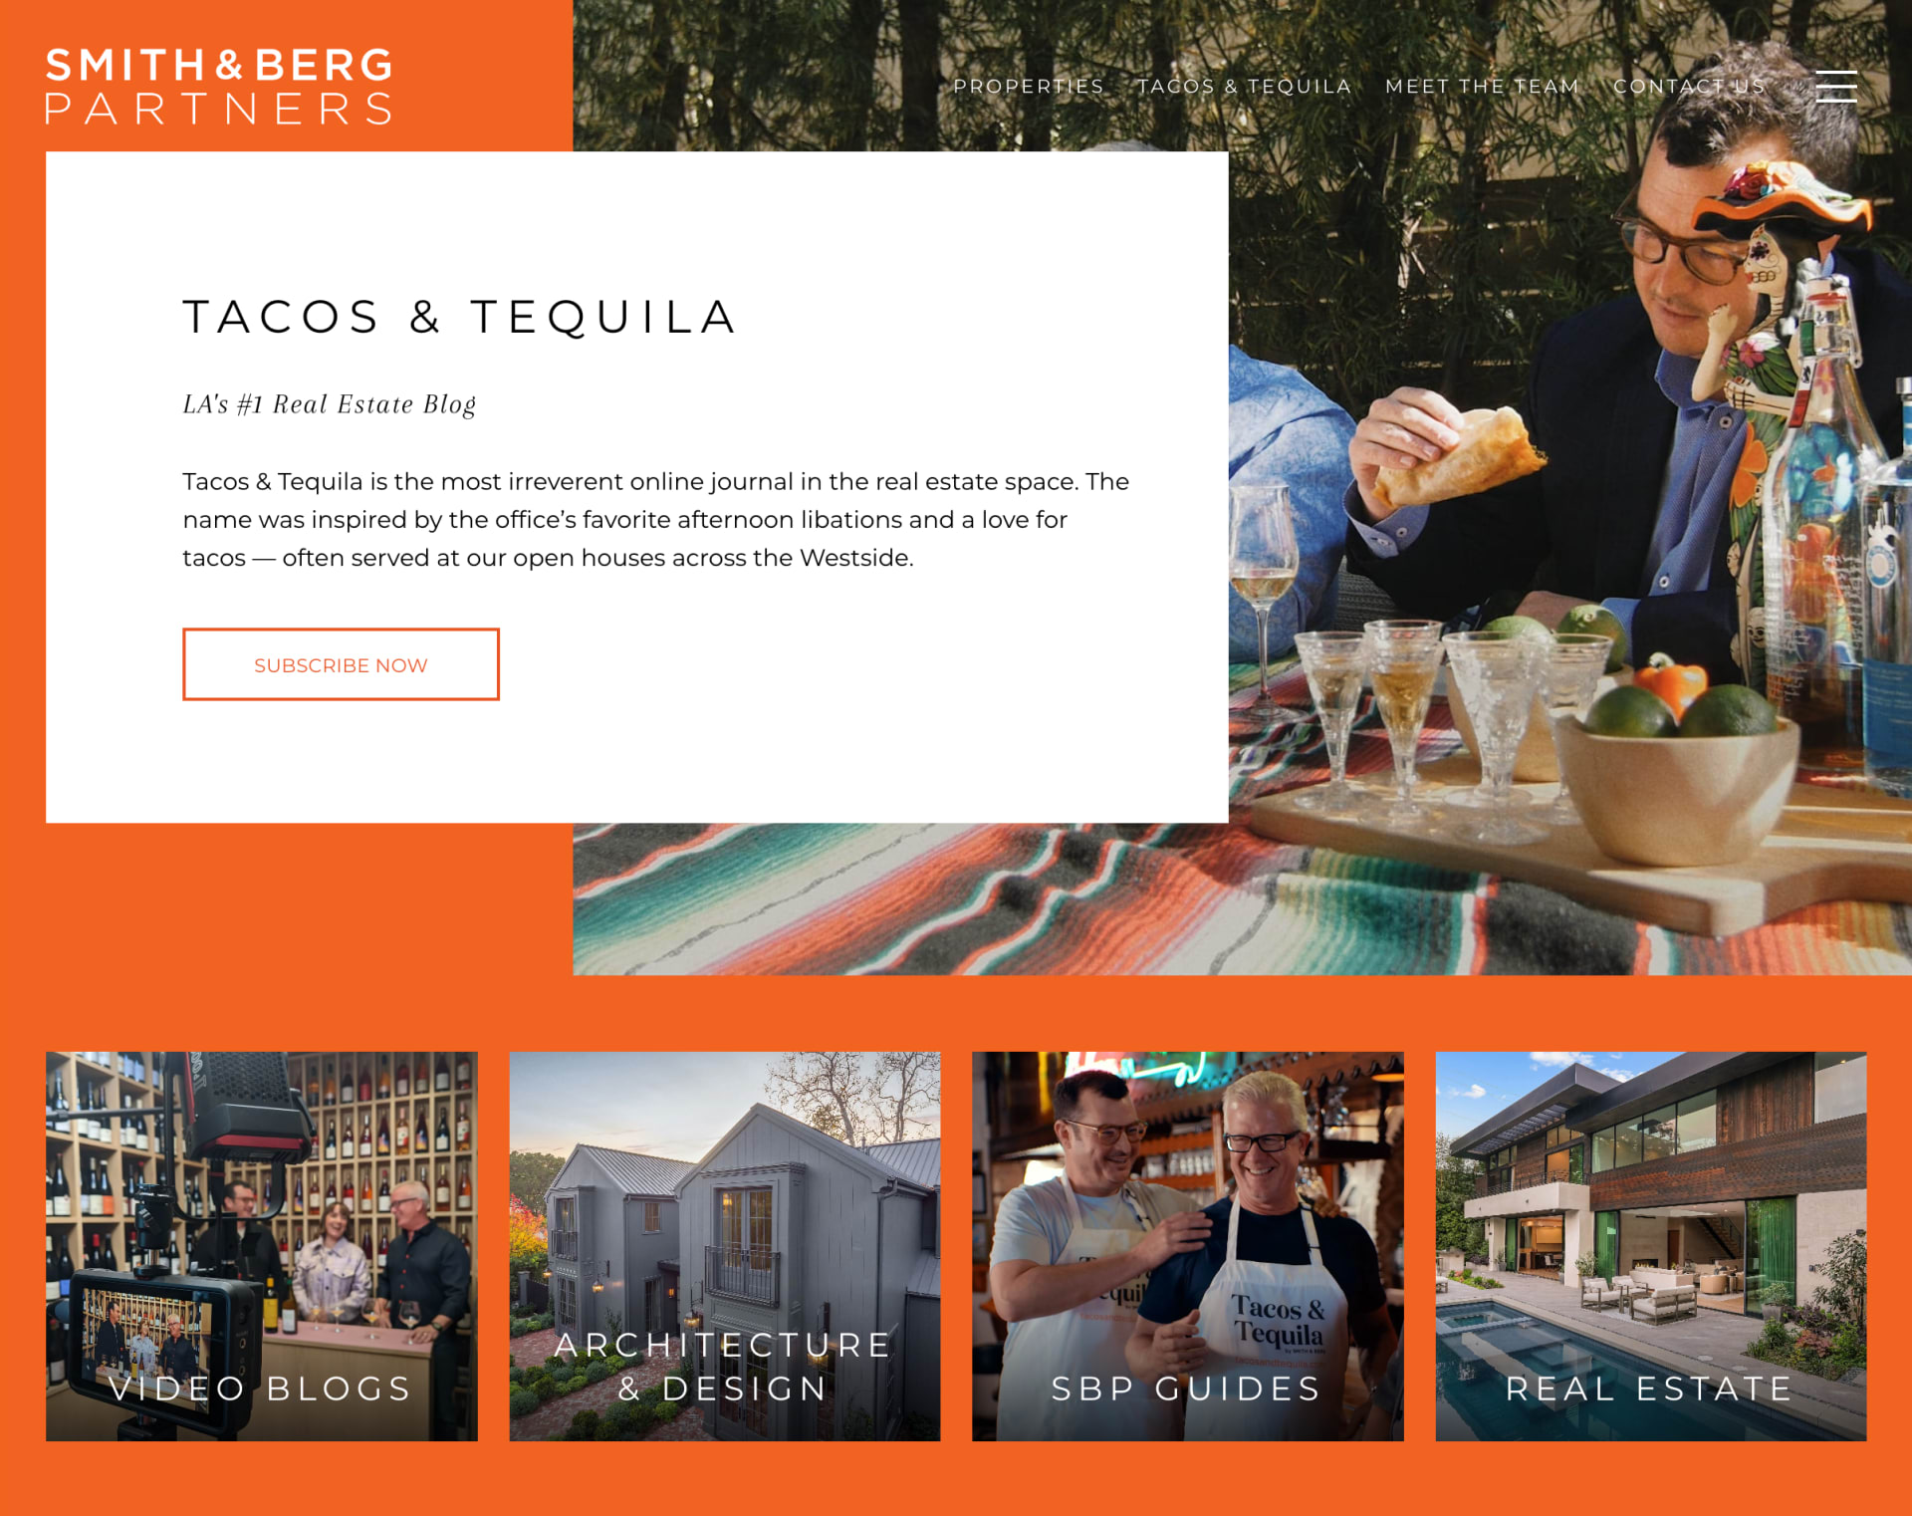The width and height of the screenshot is (1912, 1516).
Task: Click the Smith & Berg Partners logo
Action: (x=219, y=86)
